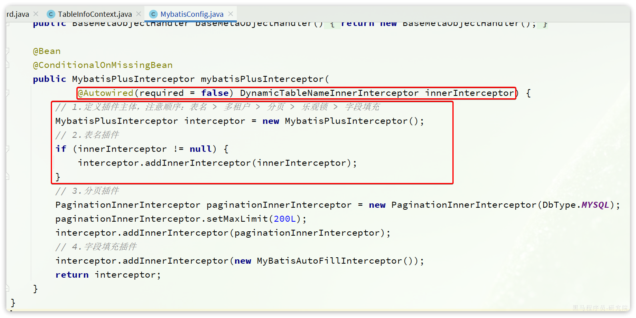Open the rd.java tab
Image resolution: width=636 pixels, height=318 pixels.
point(18,14)
